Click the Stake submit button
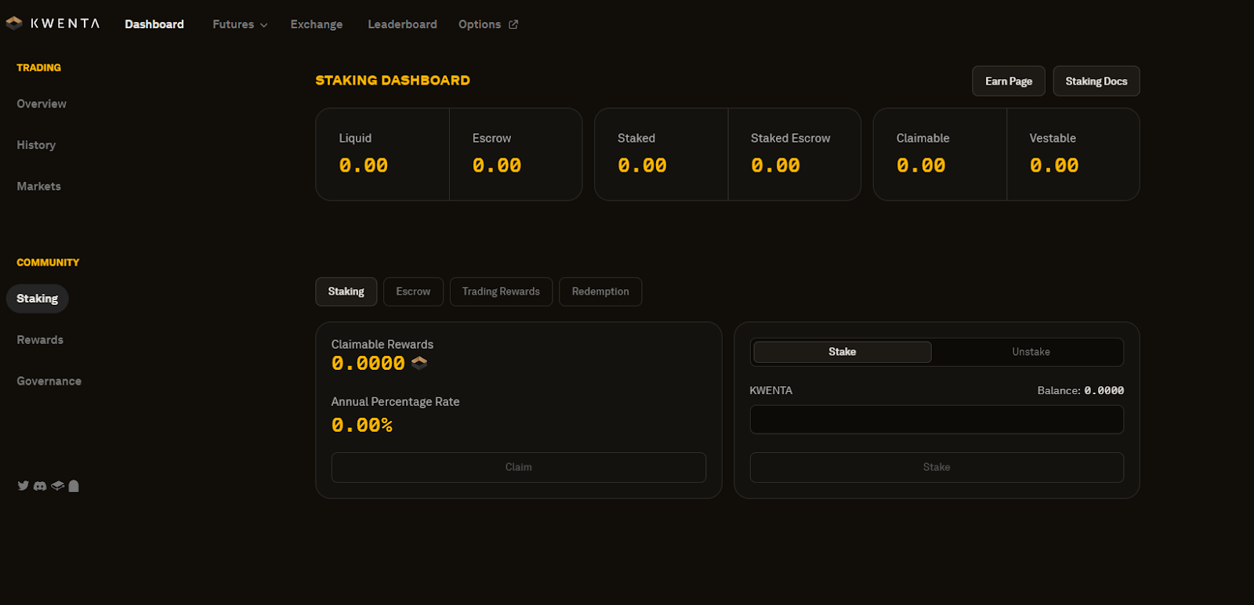 coord(937,467)
